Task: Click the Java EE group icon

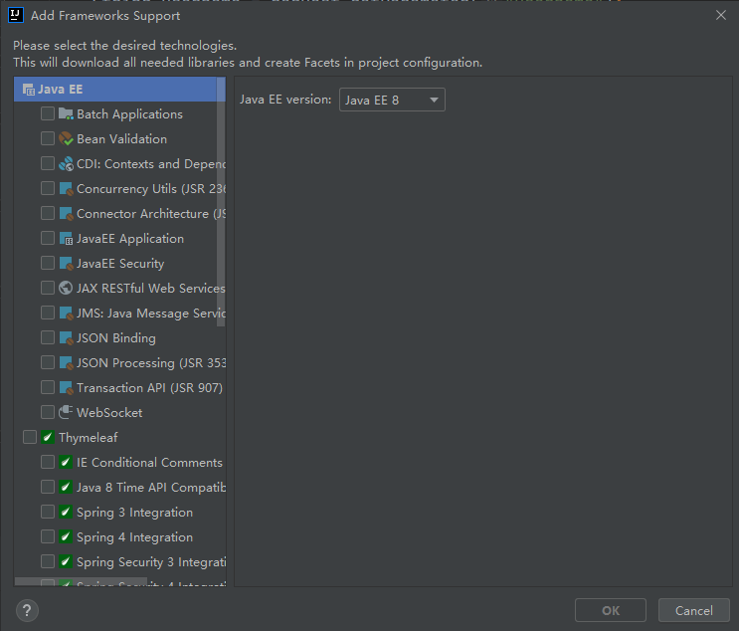Action: 29,90
